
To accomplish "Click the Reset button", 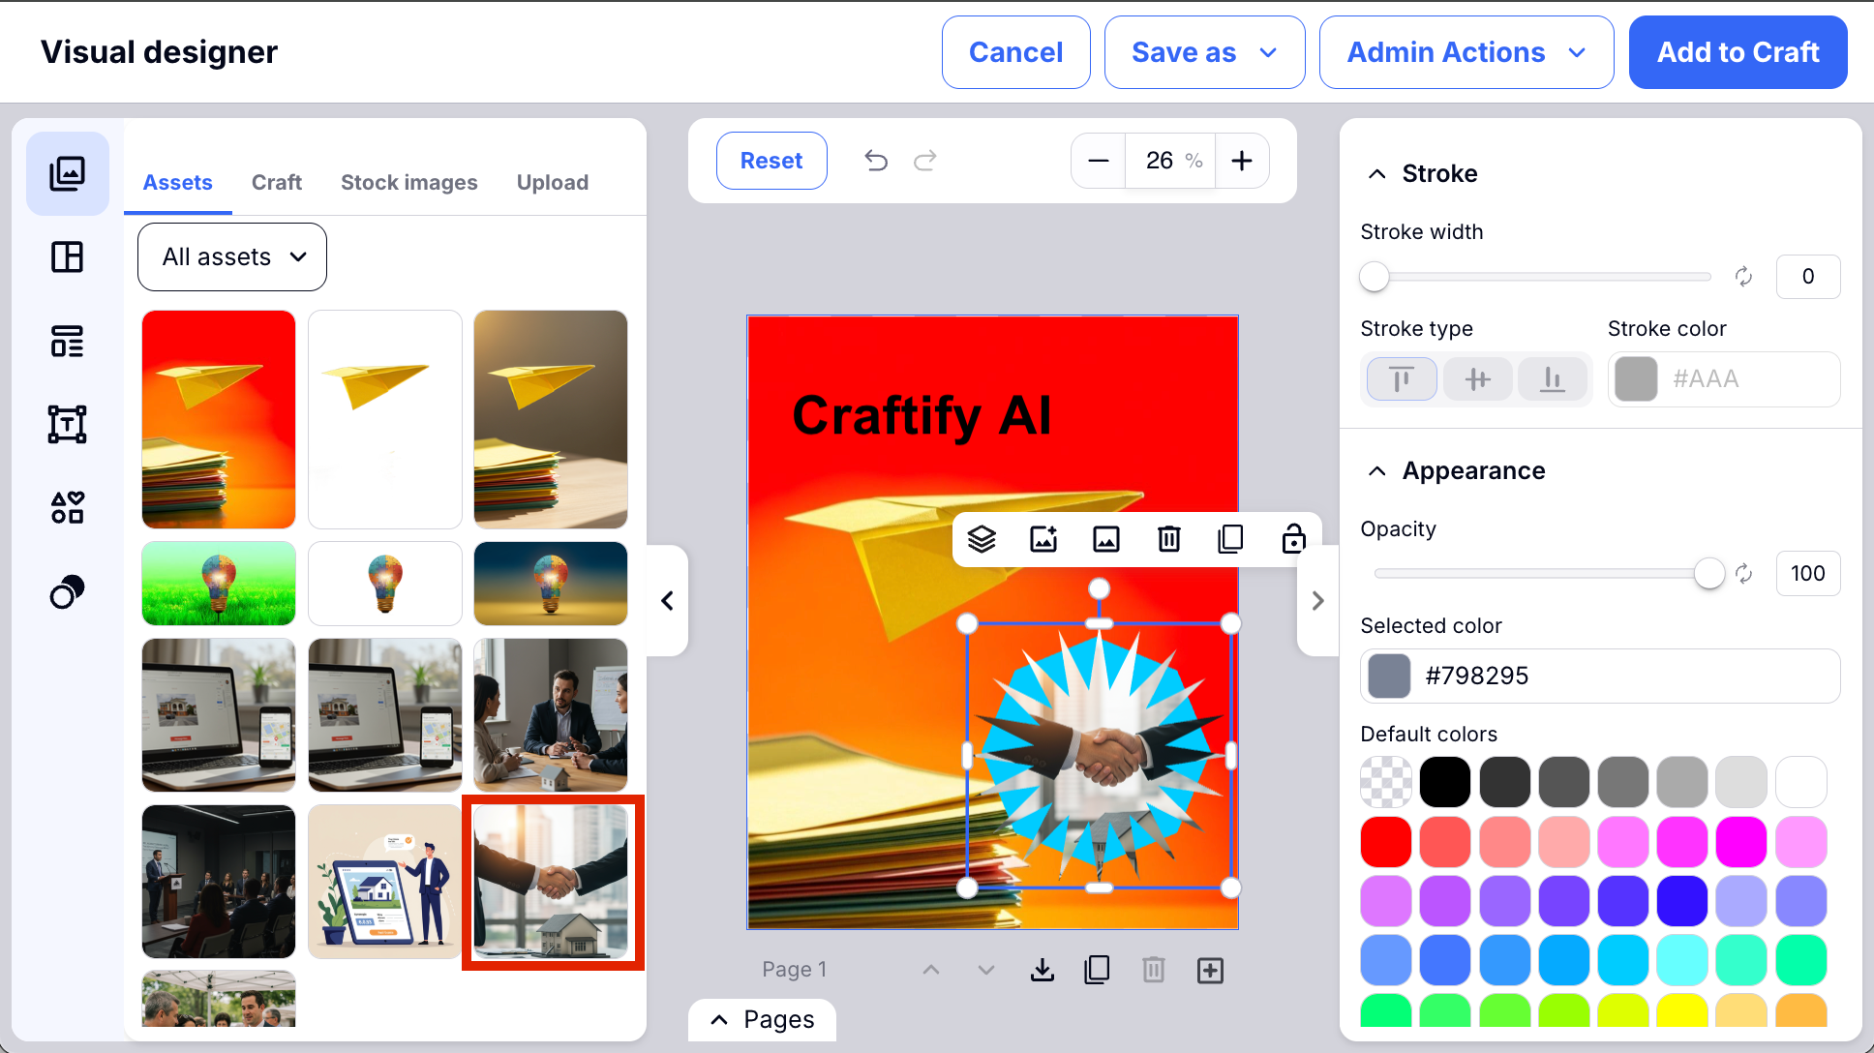I will pyautogui.click(x=771, y=161).
